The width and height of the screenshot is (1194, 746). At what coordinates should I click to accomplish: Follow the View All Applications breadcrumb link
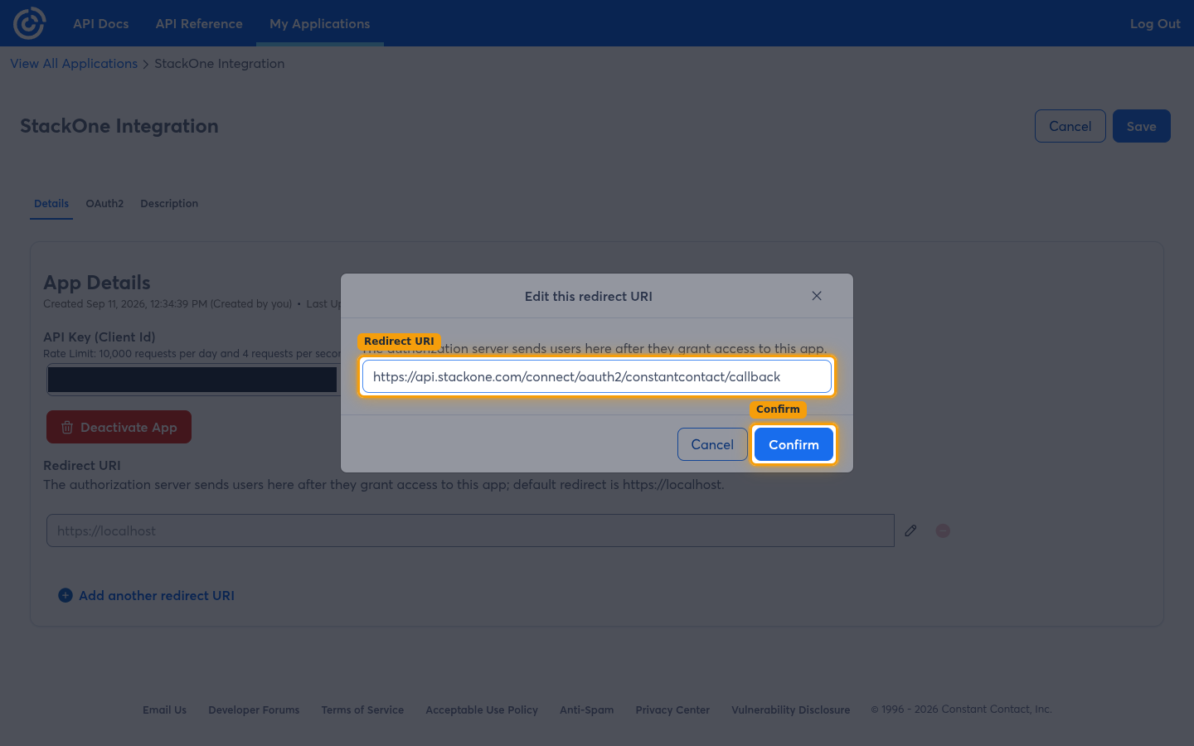click(74, 64)
